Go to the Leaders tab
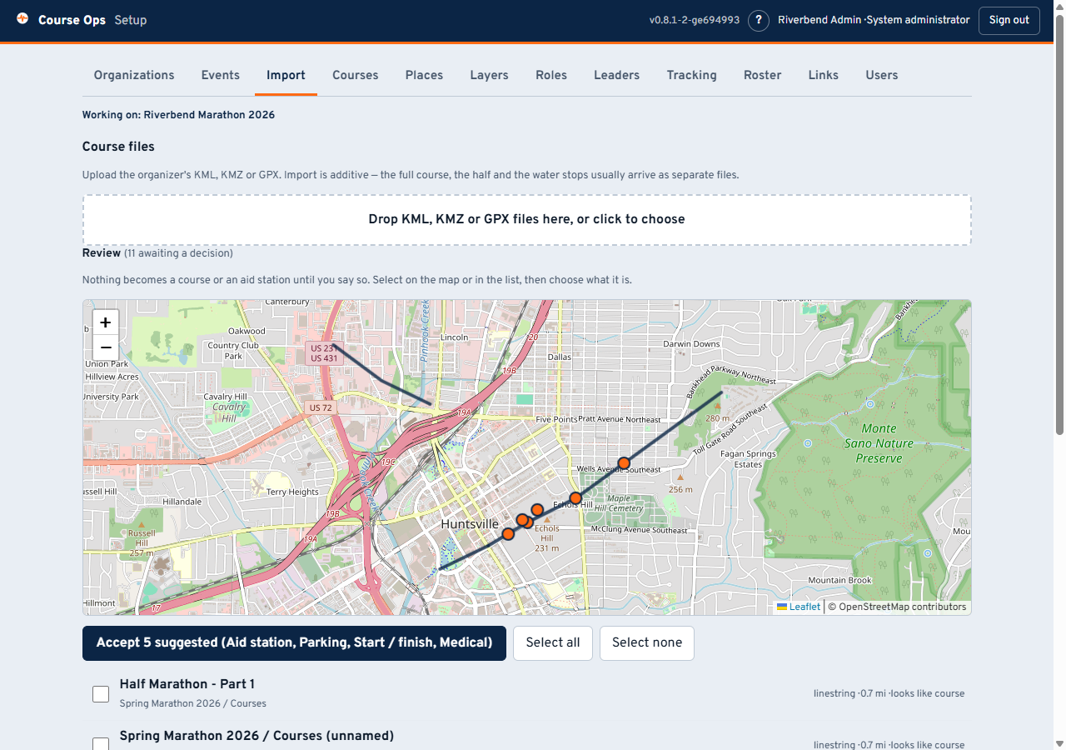Screen dimensions: 1066x750 (x=616, y=75)
